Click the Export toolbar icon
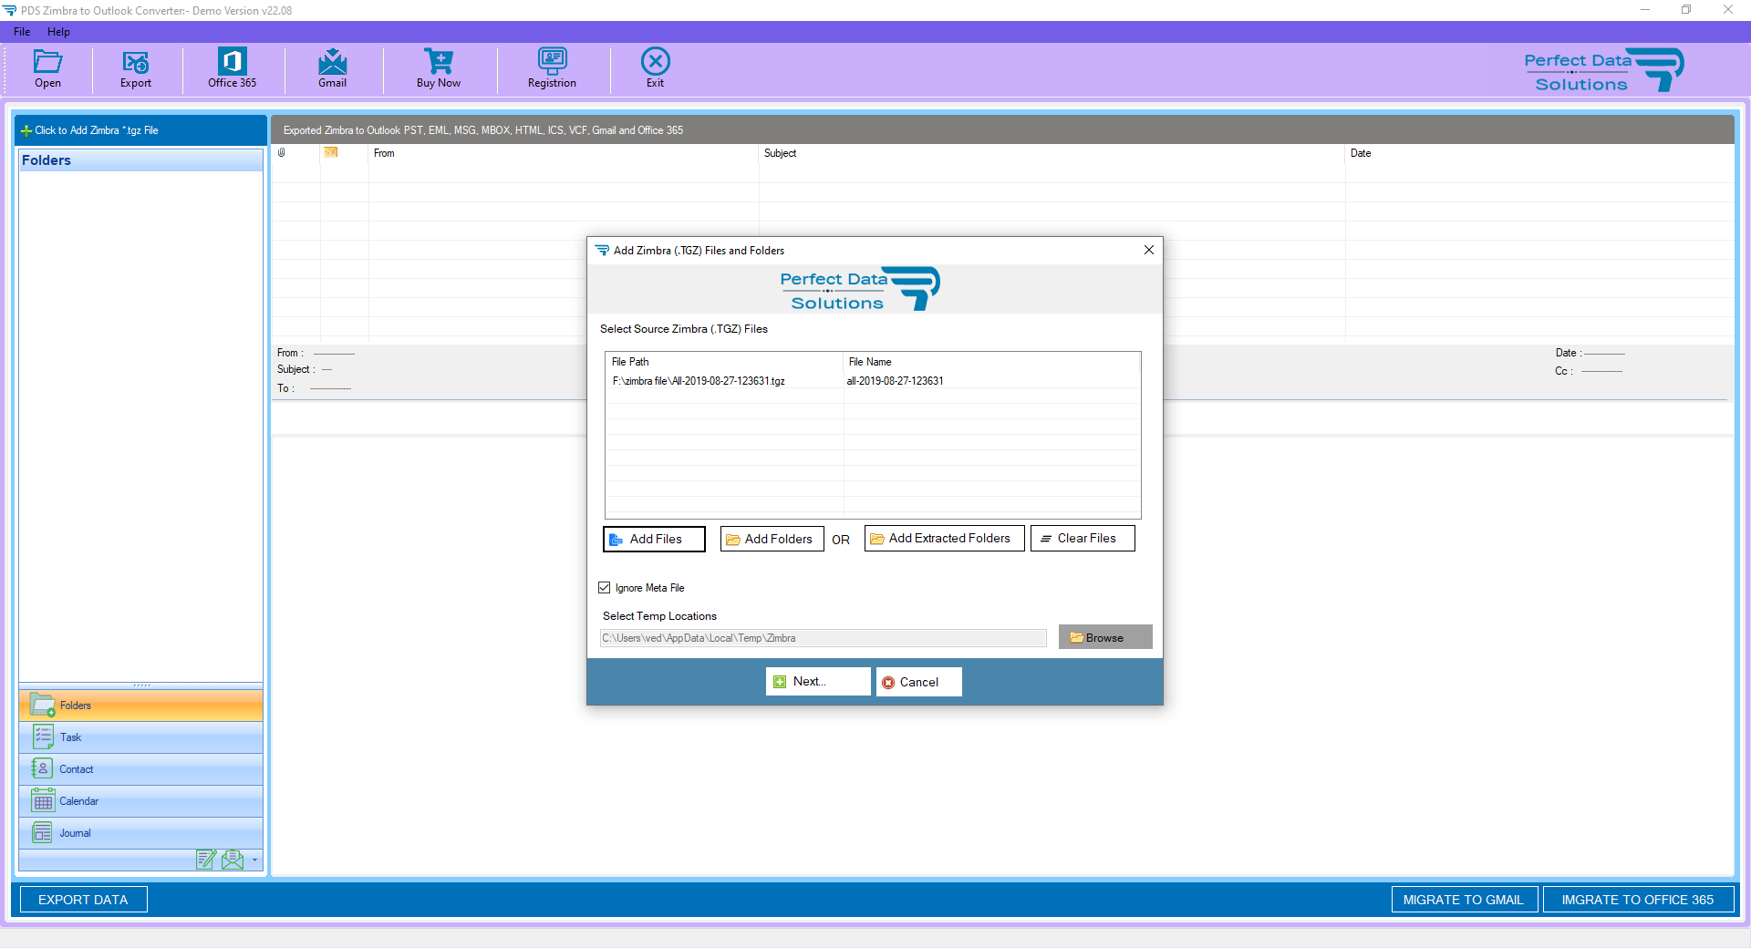Screen dimensions: 1751x948 [x=136, y=62]
